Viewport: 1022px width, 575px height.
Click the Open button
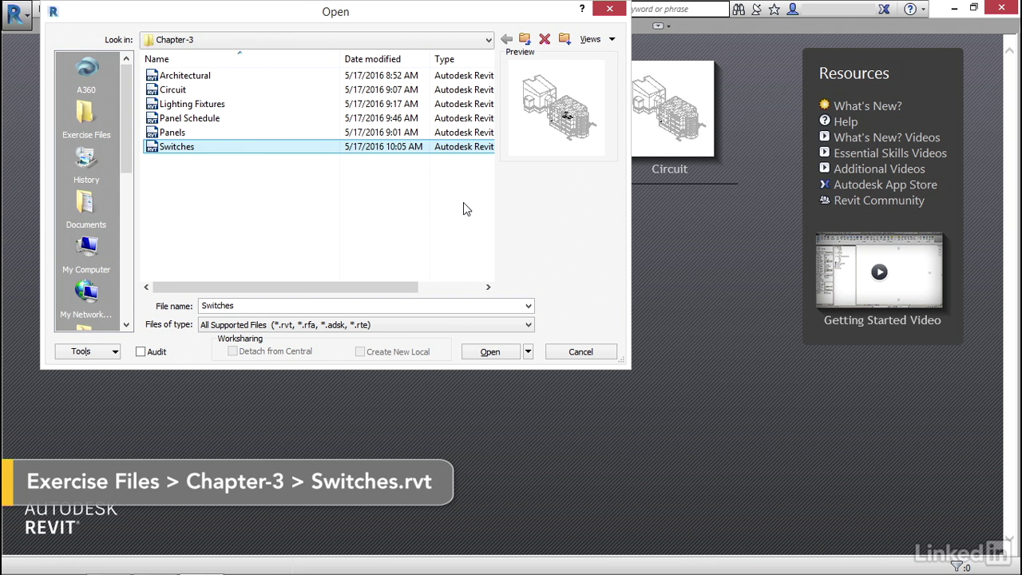point(490,351)
